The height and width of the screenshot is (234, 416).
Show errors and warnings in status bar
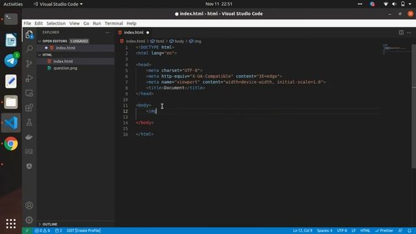tap(42, 231)
